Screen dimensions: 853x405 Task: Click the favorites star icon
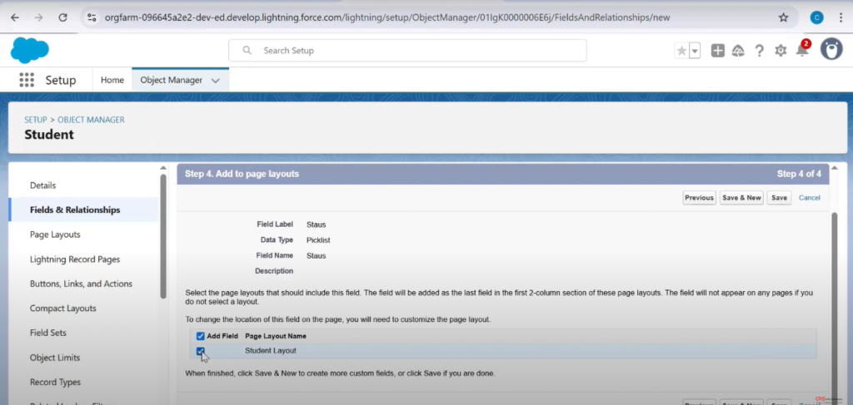681,51
